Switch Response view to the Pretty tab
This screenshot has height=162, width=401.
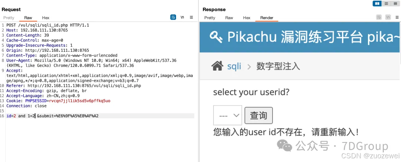(x=210, y=18)
